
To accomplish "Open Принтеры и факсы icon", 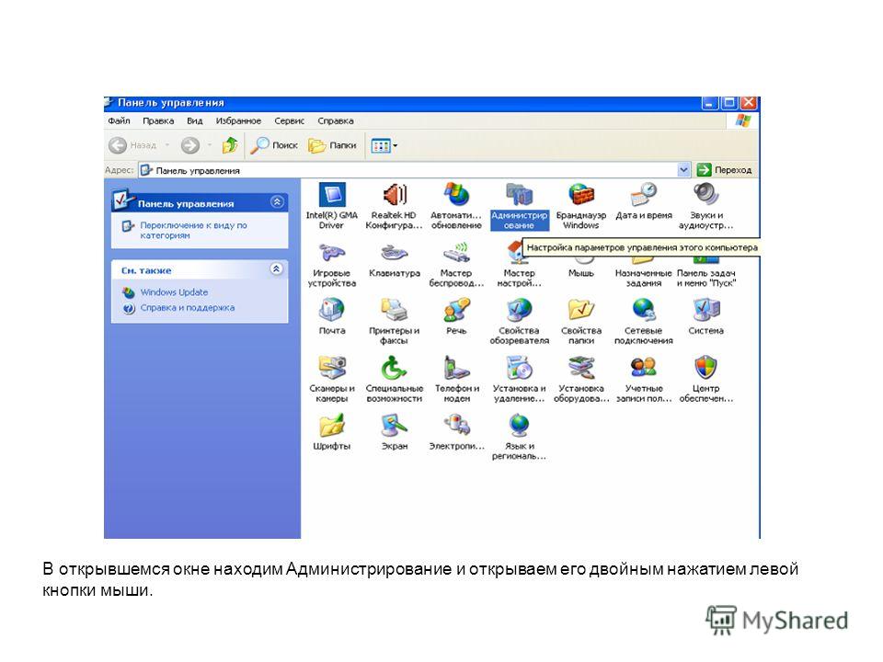I will click(395, 321).
